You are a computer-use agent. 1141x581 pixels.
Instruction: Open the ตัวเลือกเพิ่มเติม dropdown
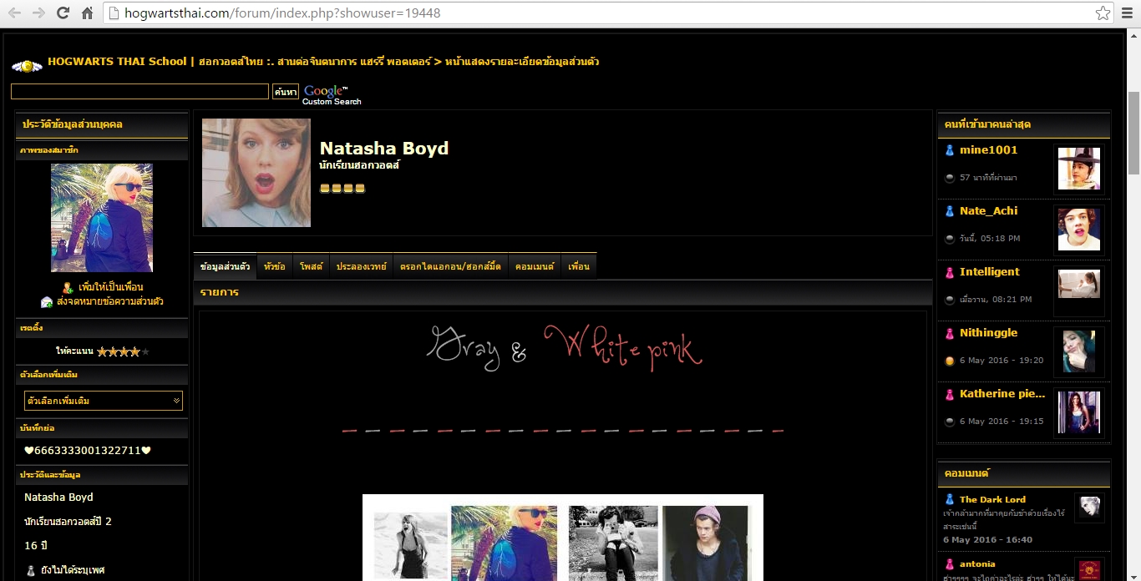coord(104,401)
